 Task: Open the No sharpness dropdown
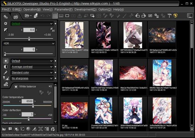coord(32,78)
